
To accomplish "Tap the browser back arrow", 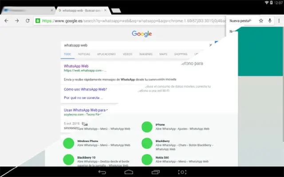I will point(6,21).
